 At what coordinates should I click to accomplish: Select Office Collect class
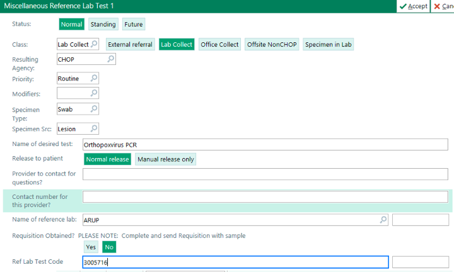(219, 45)
